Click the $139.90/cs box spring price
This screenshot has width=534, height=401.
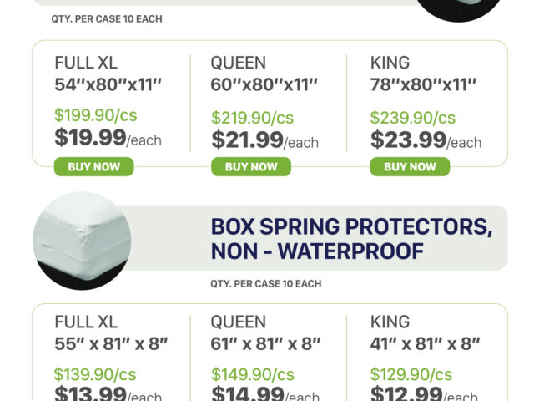pyautogui.click(x=95, y=374)
